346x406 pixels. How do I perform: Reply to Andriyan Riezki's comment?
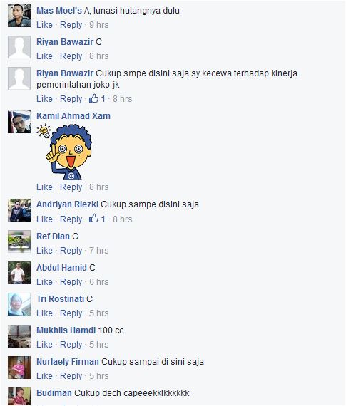point(71,219)
